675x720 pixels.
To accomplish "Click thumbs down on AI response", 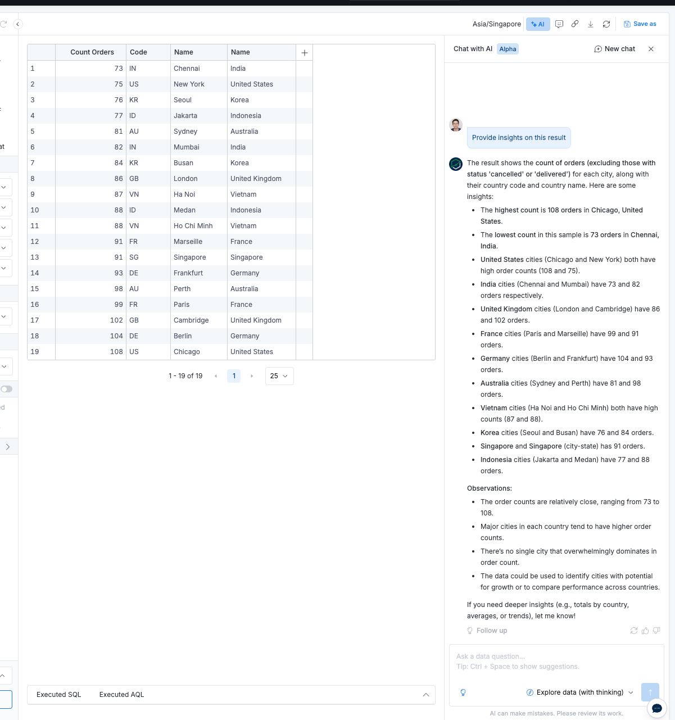I will (x=656, y=631).
